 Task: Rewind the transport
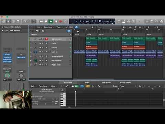(41, 21)
